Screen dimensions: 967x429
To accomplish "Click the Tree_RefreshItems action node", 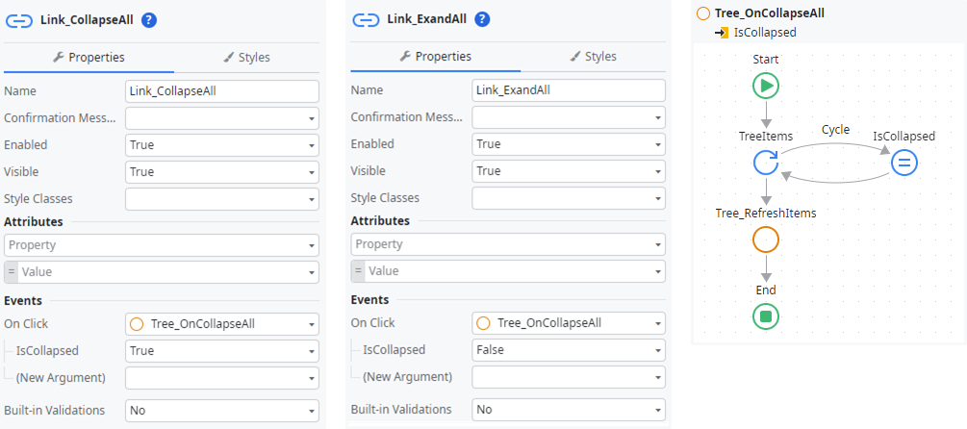I will pos(766,239).
